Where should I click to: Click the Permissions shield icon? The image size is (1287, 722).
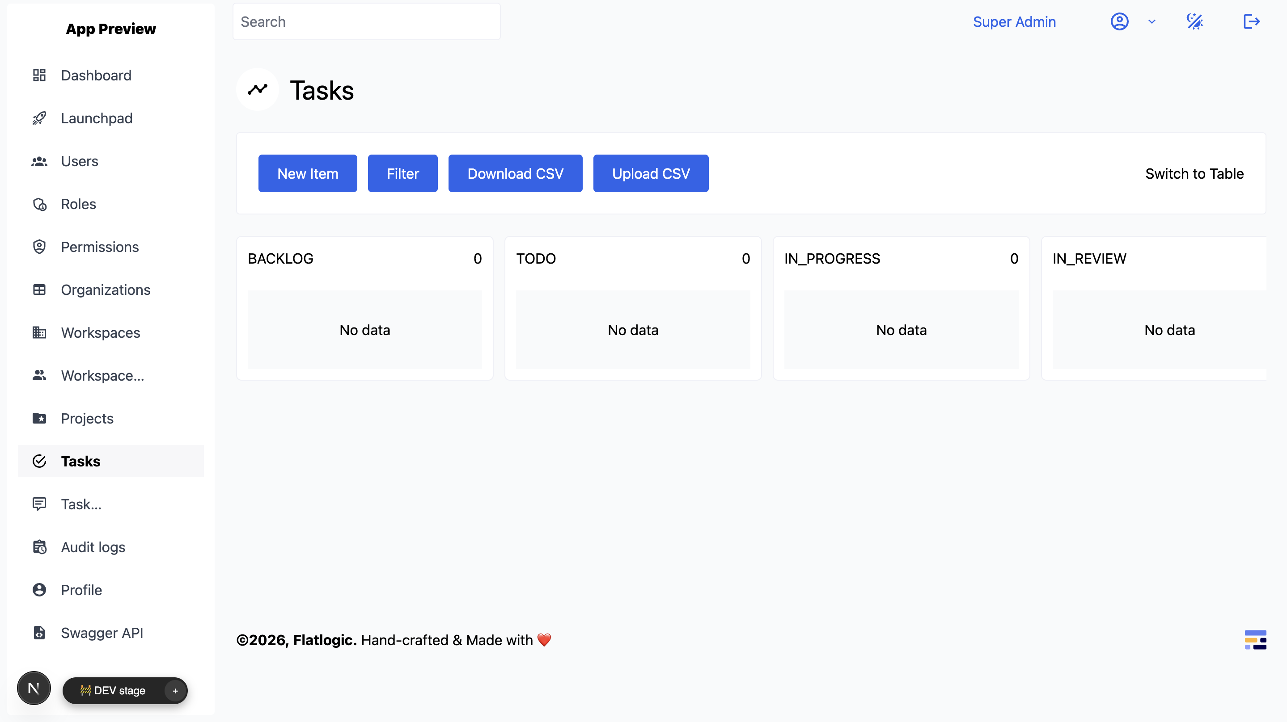coord(39,247)
